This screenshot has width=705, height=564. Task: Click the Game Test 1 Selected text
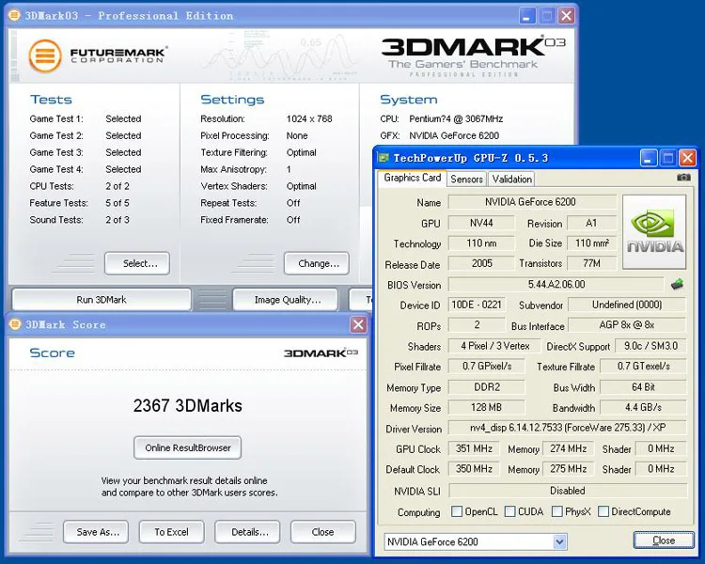click(123, 118)
